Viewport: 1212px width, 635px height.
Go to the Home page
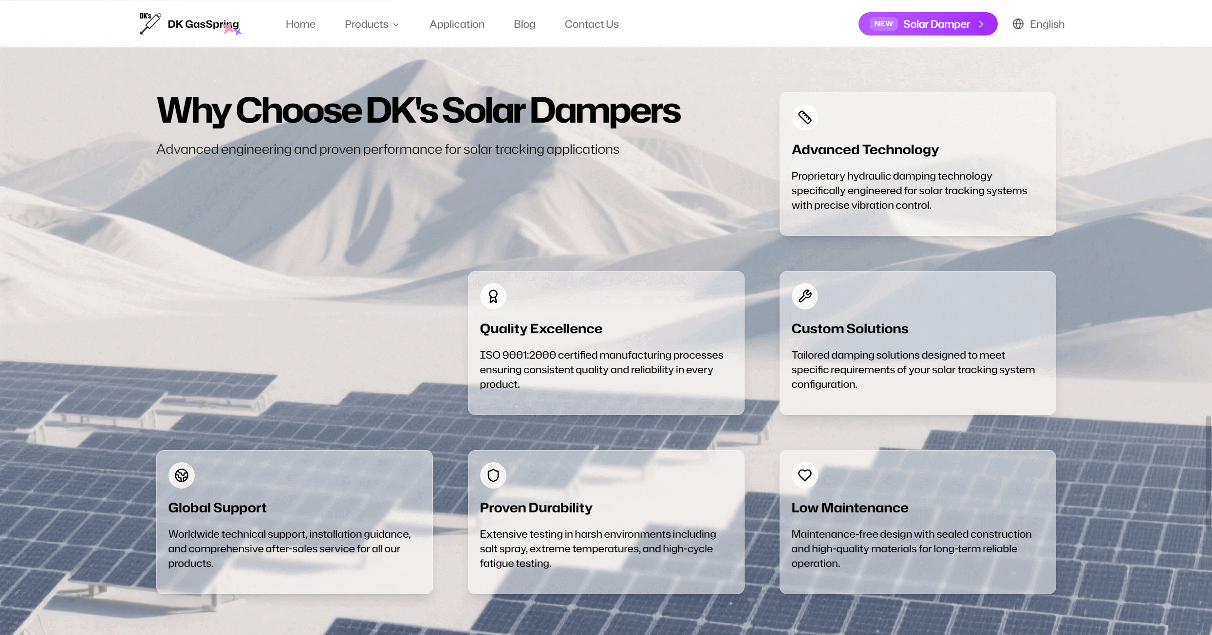tap(300, 24)
